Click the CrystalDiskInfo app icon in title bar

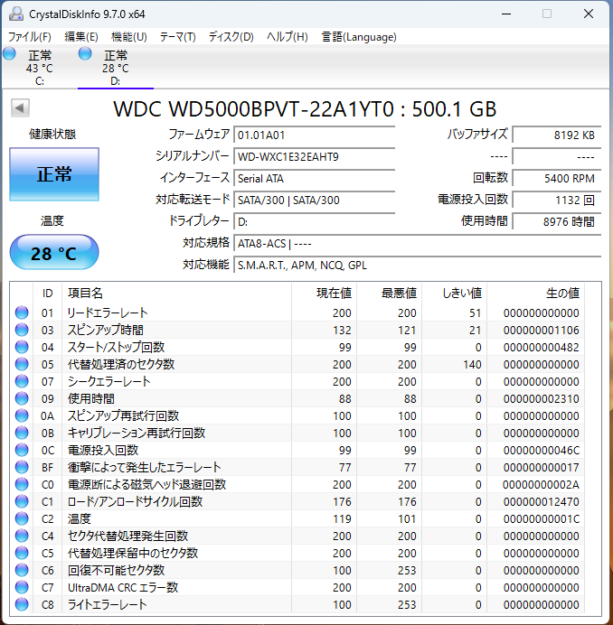(x=16, y=14)
